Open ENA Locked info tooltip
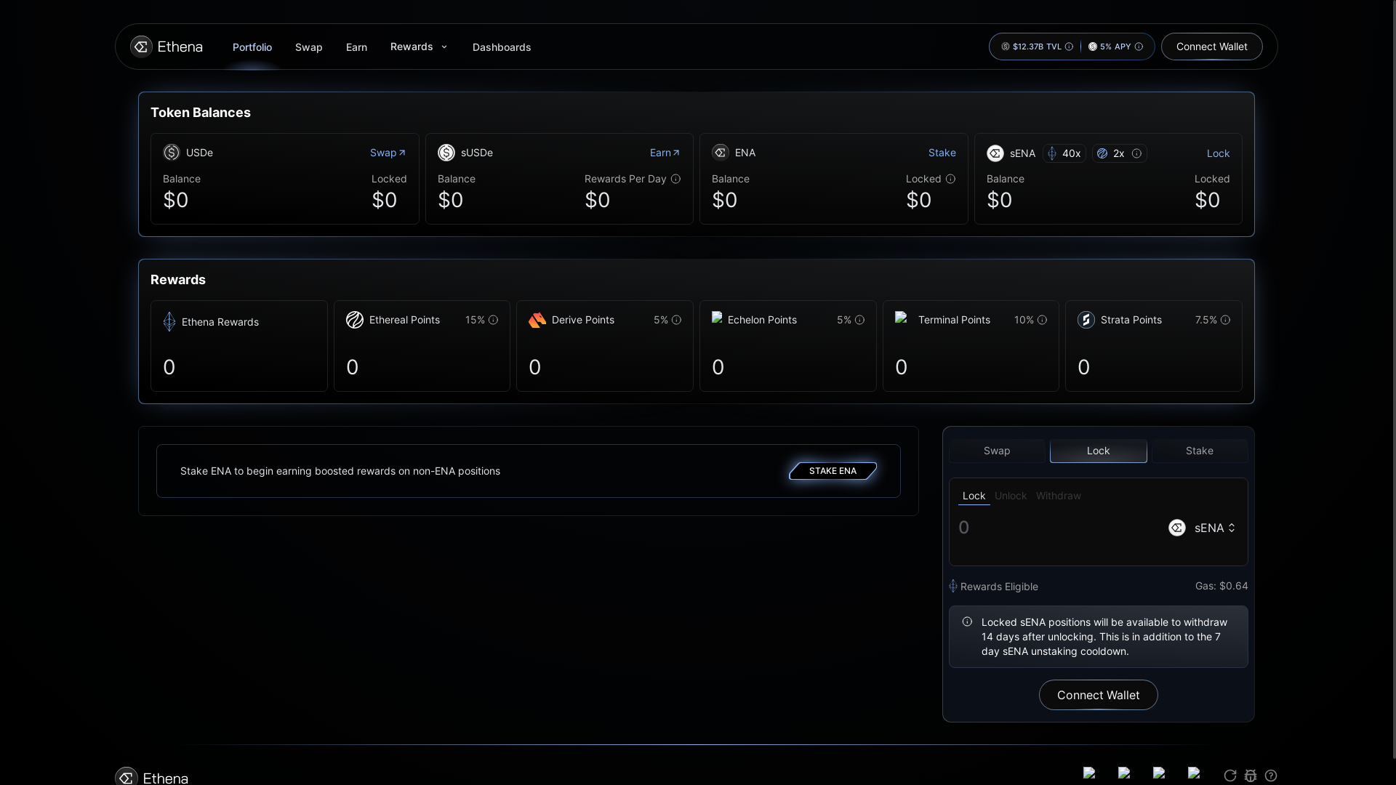The height and width of the screenshot is (785, 1396). coord(950,179)
